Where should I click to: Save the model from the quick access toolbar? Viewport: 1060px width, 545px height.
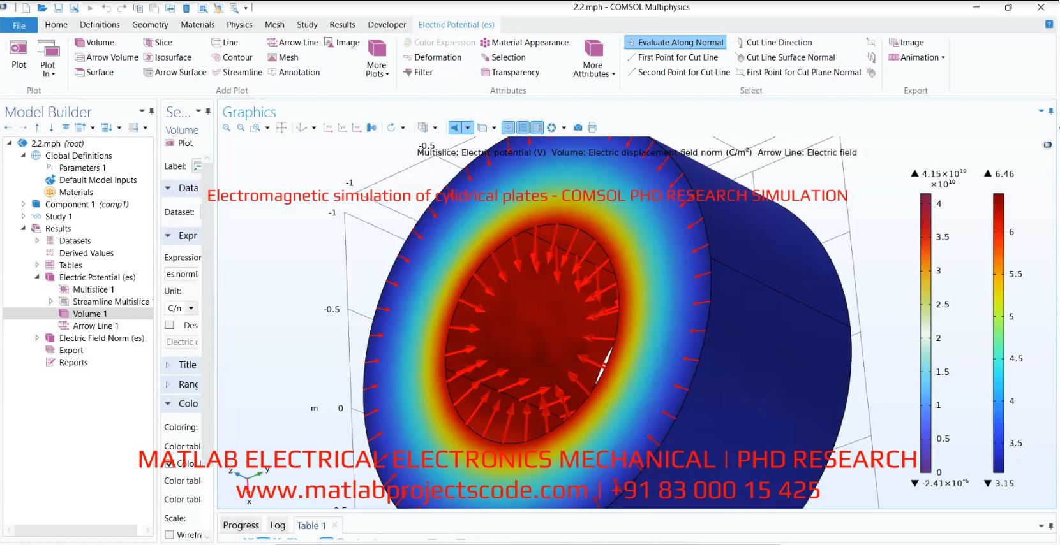pyautogui.click(x=58, y=8)
